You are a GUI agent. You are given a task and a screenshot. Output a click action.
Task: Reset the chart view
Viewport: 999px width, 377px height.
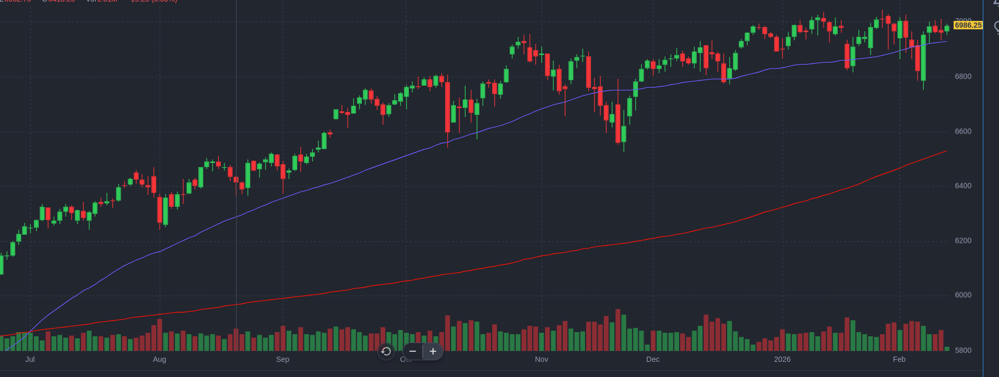[386, 351]
